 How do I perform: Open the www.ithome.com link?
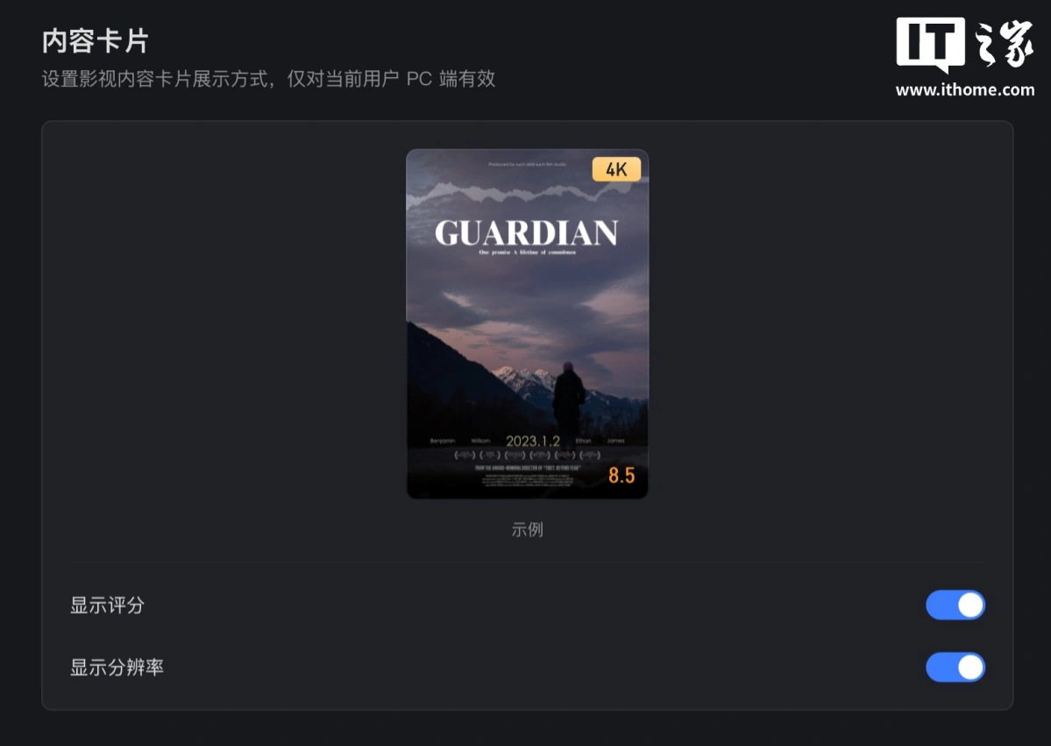click(x=964, y=89)
